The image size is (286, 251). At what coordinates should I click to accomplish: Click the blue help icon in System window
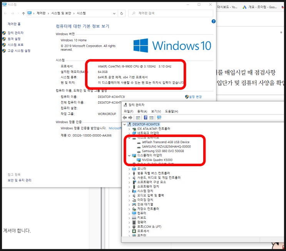[213, 21]
